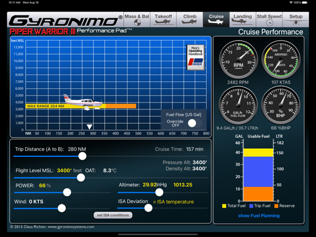Click the = ISA temperature text
Screen dimensions: 316x237
point(173,202)
